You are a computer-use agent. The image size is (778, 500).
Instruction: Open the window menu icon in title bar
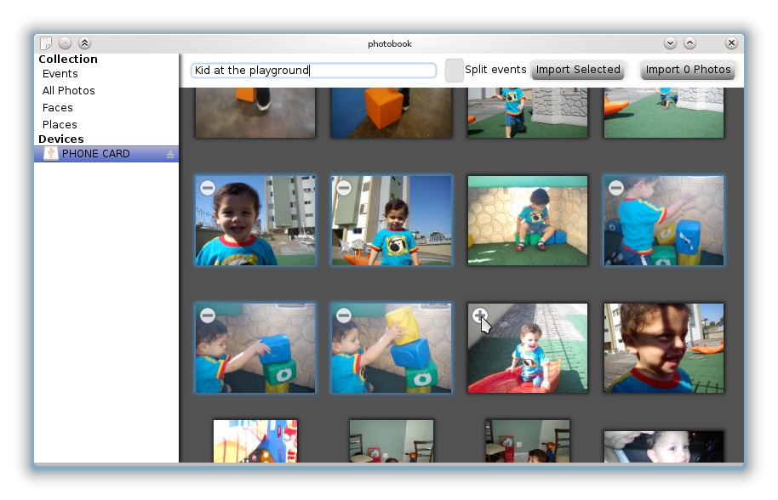point(46,43)
